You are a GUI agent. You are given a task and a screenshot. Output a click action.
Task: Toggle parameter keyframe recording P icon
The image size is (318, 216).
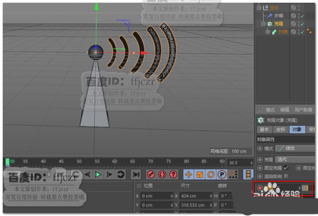(222, 174)
